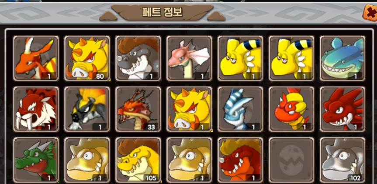Select the yellow boar pet level 80

pyautogui.click(x=87, y=58)
